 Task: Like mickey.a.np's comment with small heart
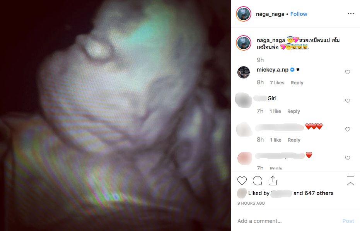click(x=348, y=72)
